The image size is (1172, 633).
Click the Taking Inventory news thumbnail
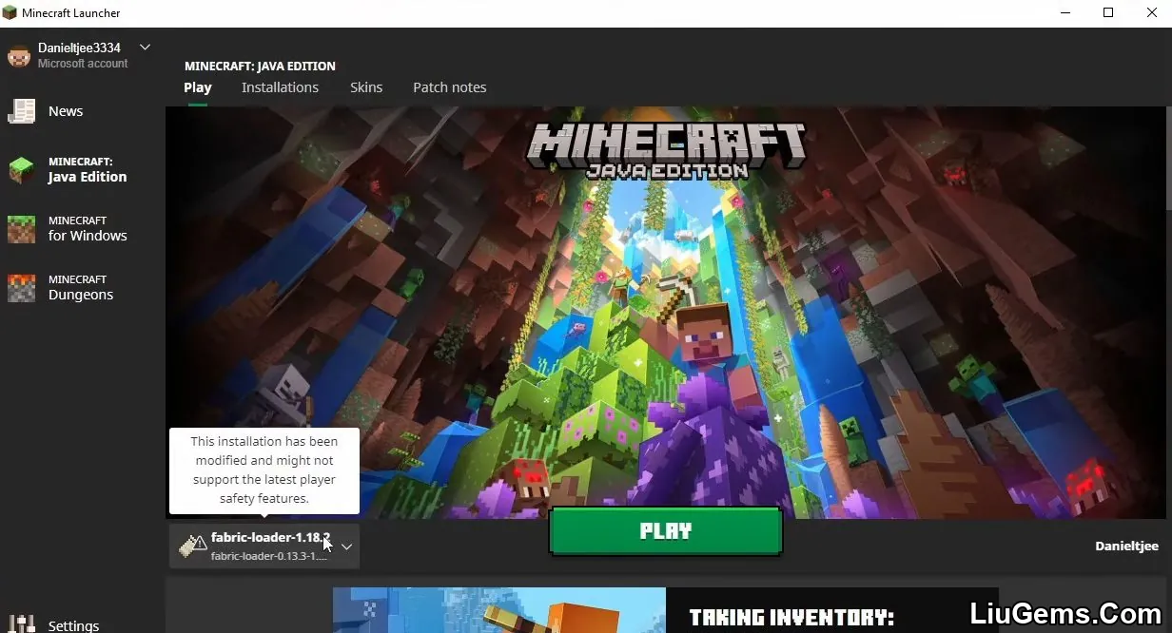pyautogui.click(x=499, y=610)
